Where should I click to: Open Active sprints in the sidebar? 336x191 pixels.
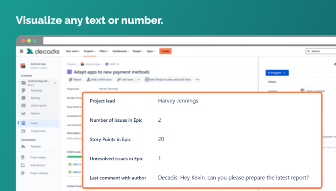(39, 106)
